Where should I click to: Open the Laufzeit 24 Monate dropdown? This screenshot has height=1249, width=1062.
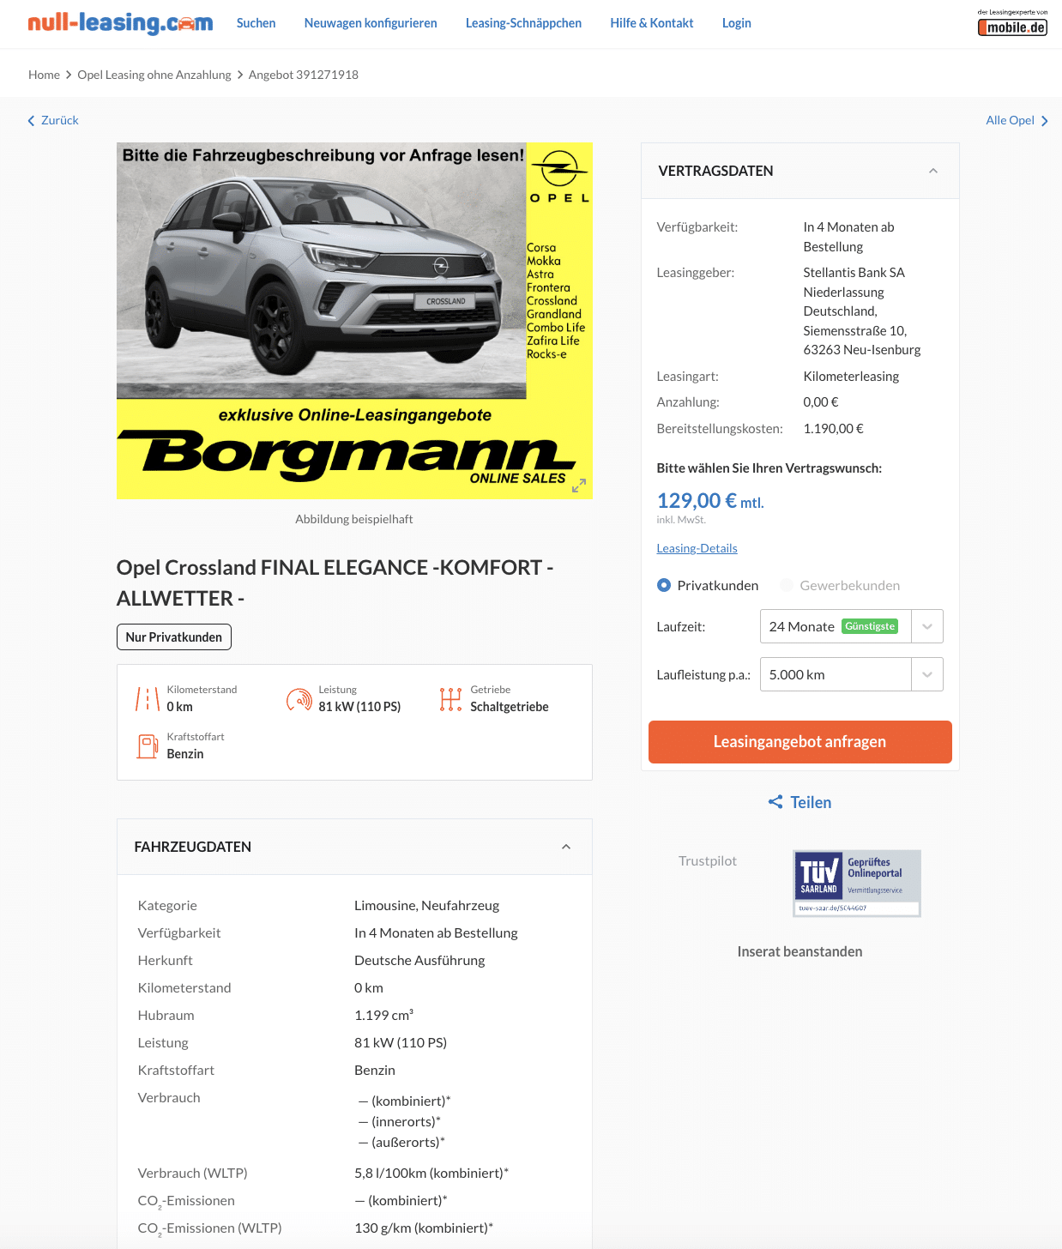[x=852, y=626]
